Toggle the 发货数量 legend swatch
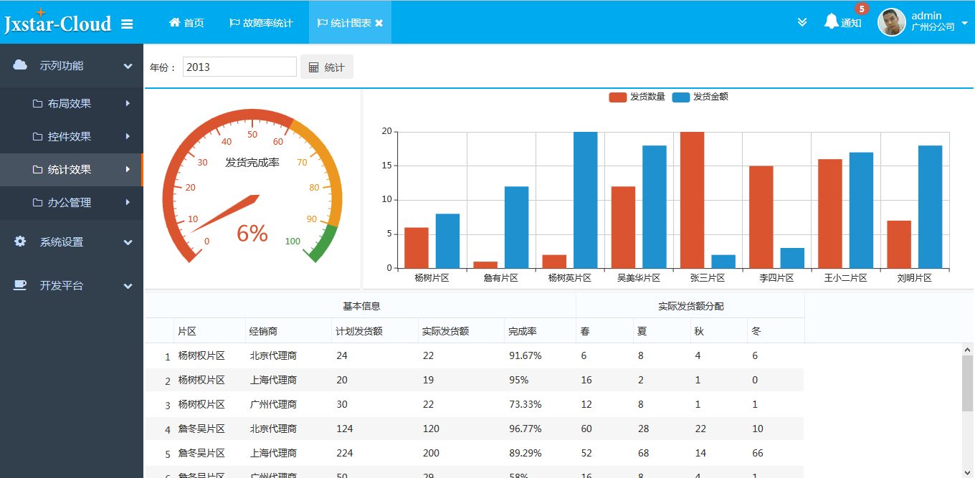This screenshot has height=478, width=975. [618, 97]
